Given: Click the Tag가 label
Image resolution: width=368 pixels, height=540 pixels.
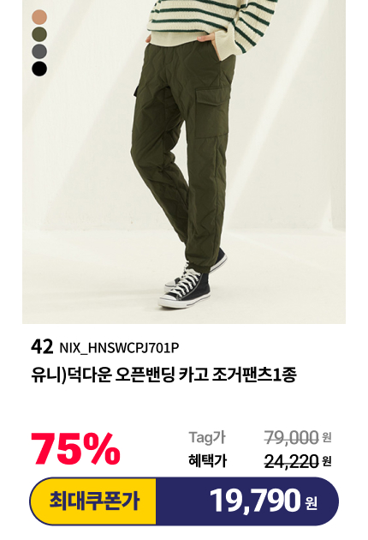Looking at the screenshot, I should [x=207, y=437].
